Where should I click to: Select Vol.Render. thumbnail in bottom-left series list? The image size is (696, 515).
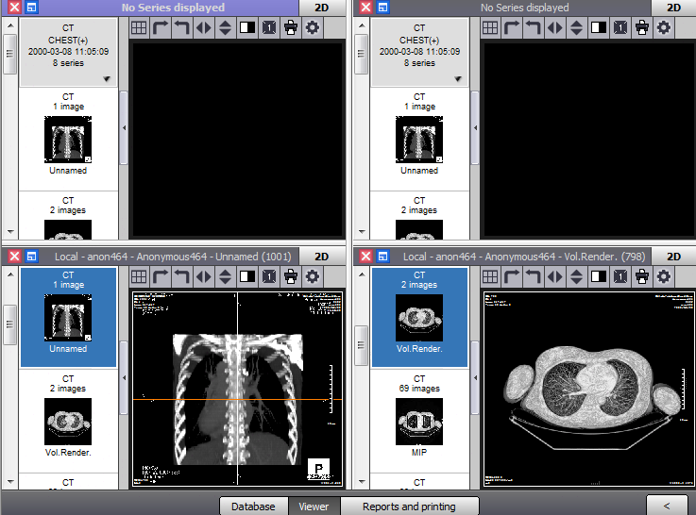pyautogui.click(x=68, y=422)
